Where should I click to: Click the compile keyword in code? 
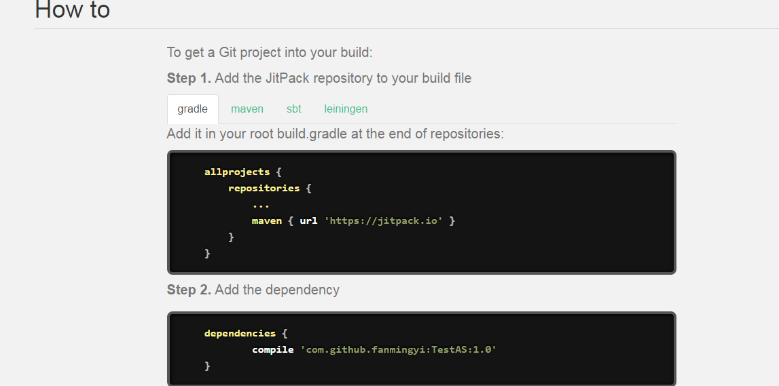coord(273,350)
